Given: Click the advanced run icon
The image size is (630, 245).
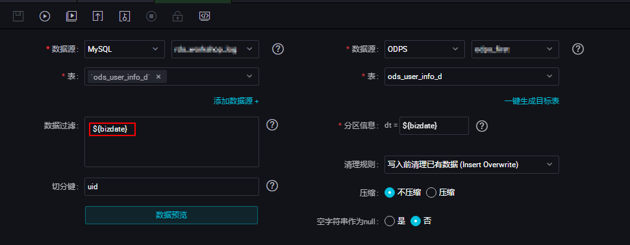Looking at the screenshot, I should [71, 16].
